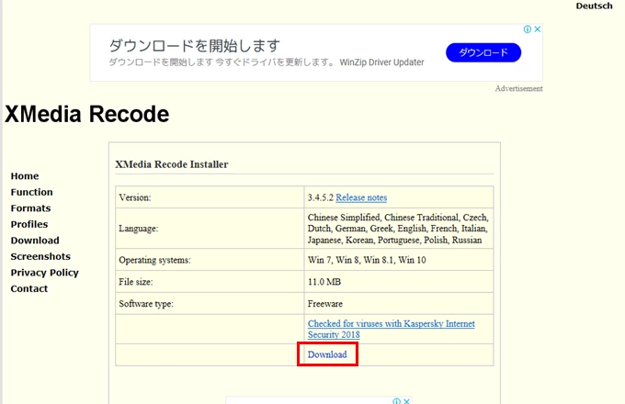Select the XMedia Recode Installer heading
625x404 pixels.
171,164
